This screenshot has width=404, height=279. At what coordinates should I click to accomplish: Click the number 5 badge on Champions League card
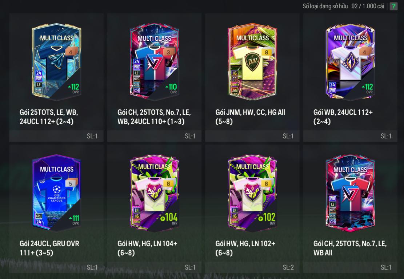[x=70, y=183]
